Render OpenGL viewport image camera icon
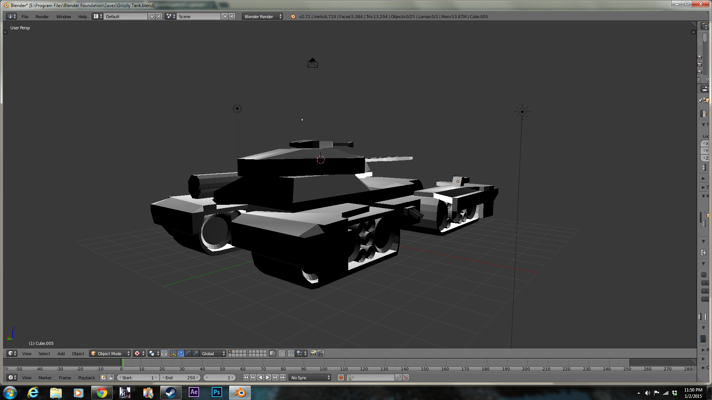712x400 pixels. 313,354
